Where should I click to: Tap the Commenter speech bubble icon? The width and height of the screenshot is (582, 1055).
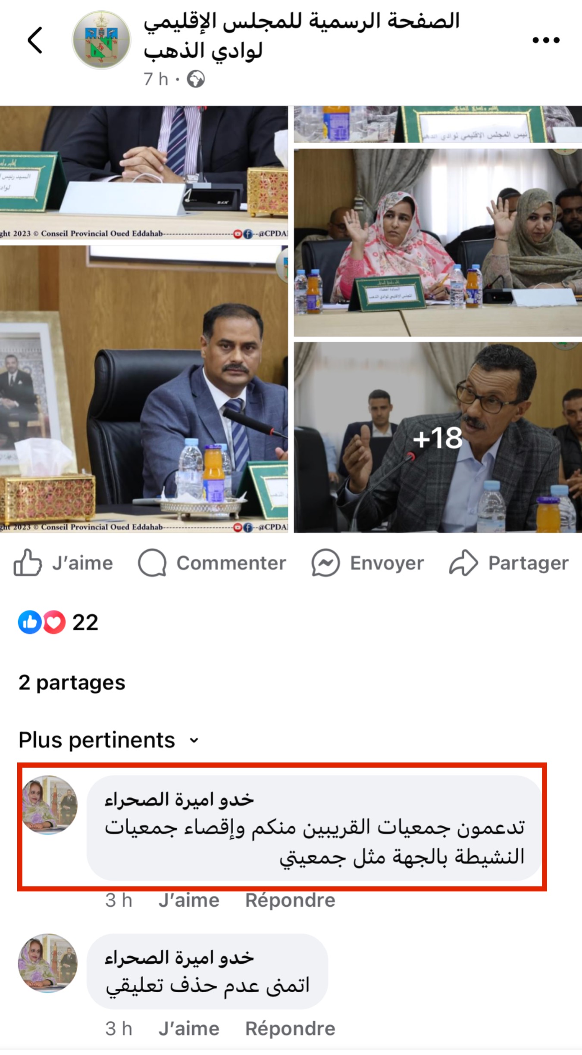[x=152, y=562]
